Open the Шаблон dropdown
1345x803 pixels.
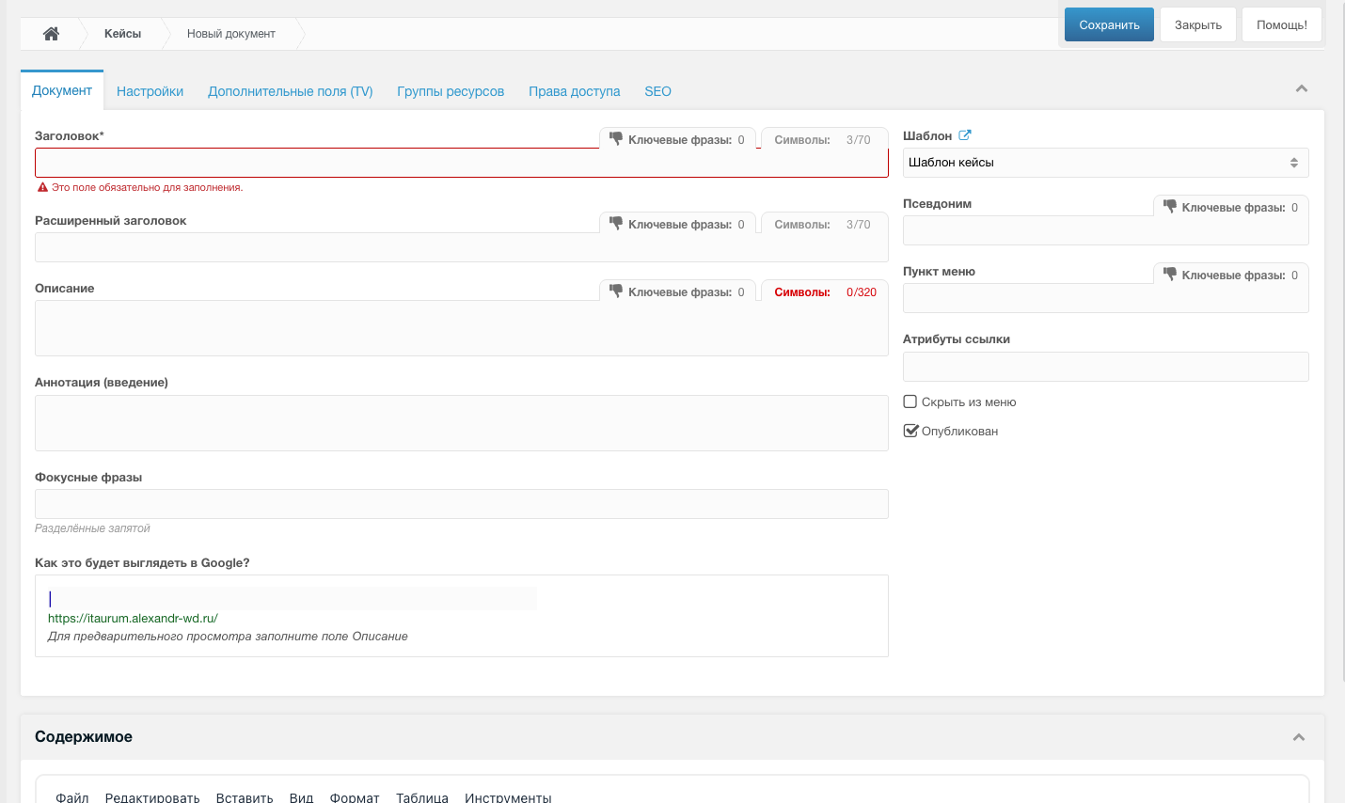[x=1104, y=163]
